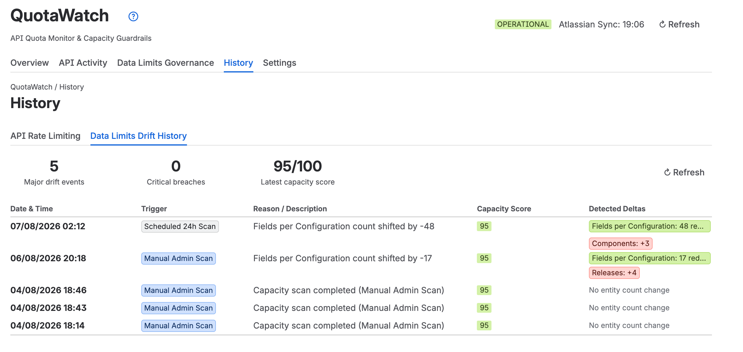Click Manual Admin Scan tag for 06/08/2026 20:18
This screenshot has height=352, width=743.
click(178, 259)
